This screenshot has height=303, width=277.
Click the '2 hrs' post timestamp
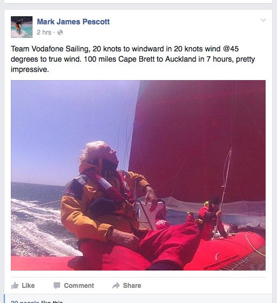44,32
